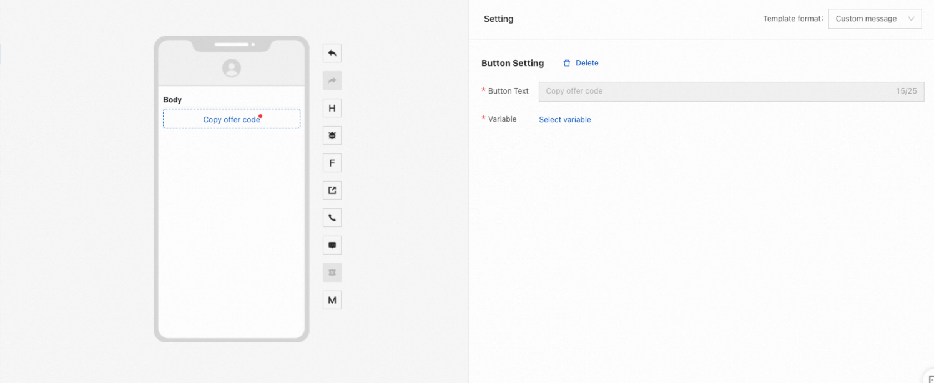934x383 pixels.
Task: Add a header with the H button
Action: click(332, 108)
